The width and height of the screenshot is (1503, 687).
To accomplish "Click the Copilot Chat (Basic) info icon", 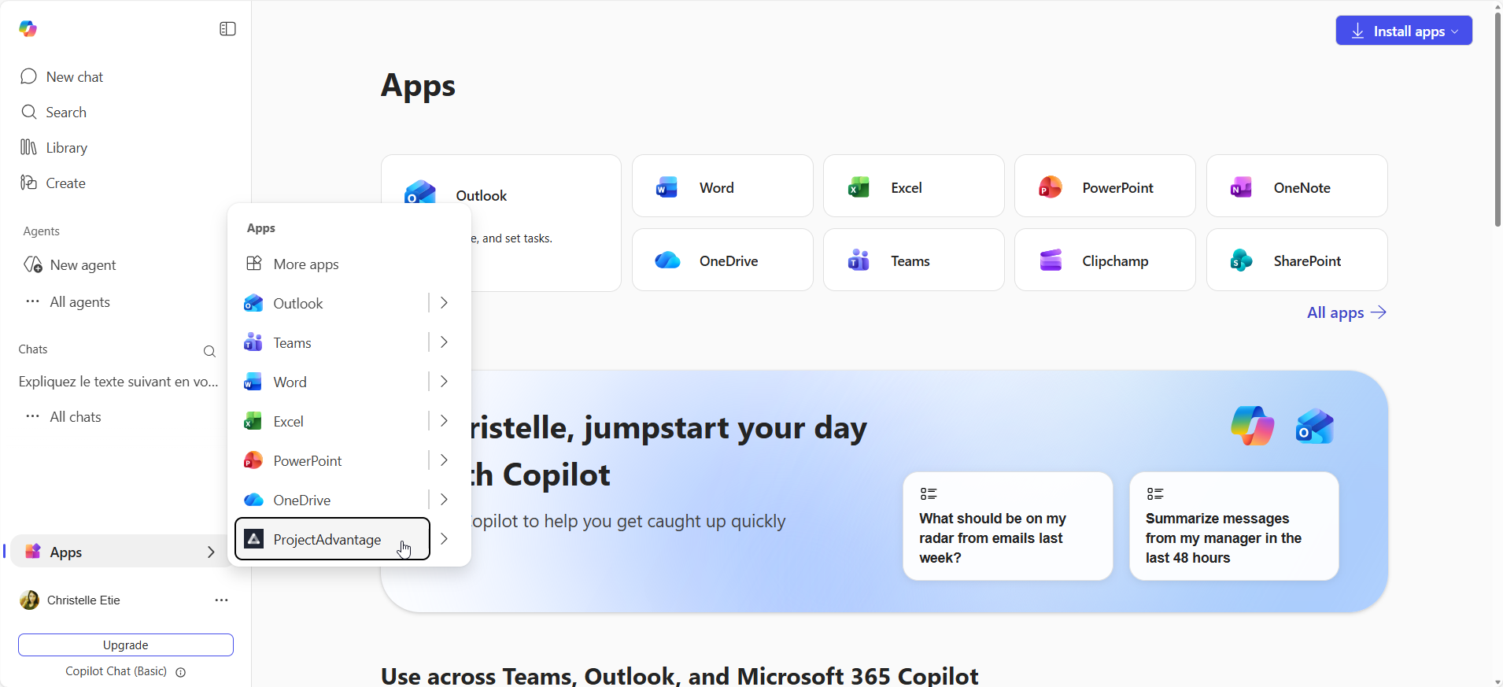I will pyautogui.click(x=181, y=672).
